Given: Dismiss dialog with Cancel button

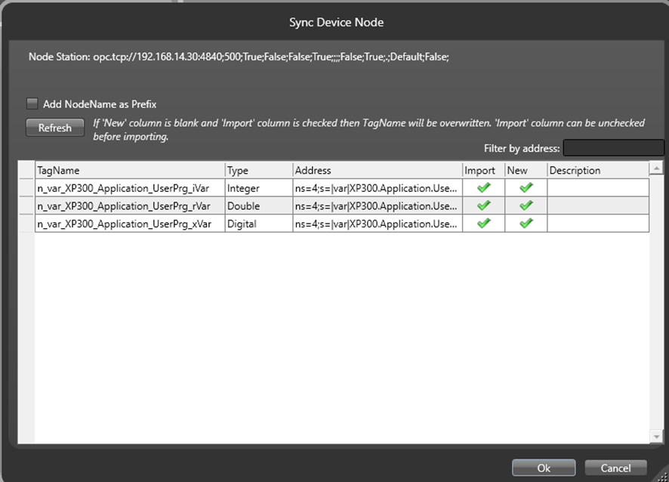Looking at the screenshot, I should 615,468.
